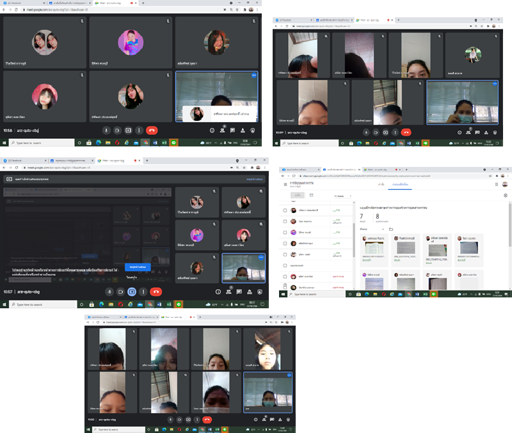512x433 pixels.
Task: Open the Drive folder icon in Classroom
Action: click(390, 228)
